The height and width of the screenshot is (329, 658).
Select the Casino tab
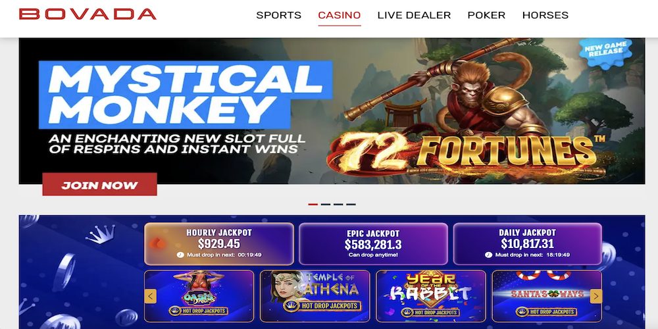[x=339, y=15]
